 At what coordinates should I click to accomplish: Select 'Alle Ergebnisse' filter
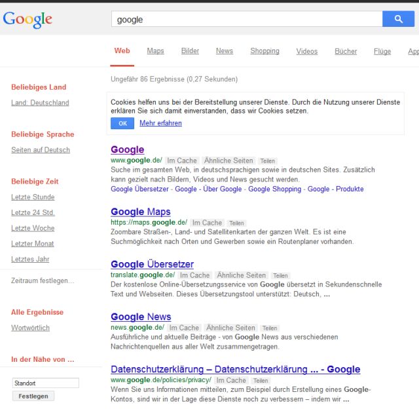[37, 312]
